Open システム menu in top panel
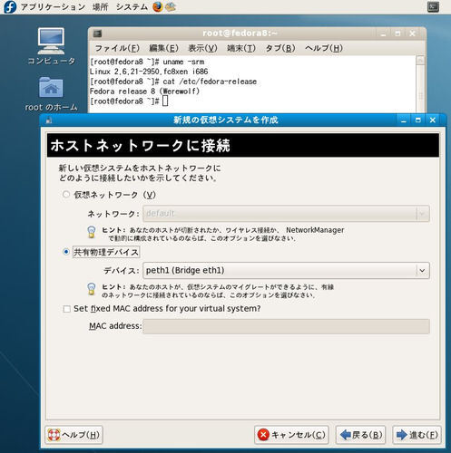The height and width of the screenshot is (453, 451). (132, 6)
